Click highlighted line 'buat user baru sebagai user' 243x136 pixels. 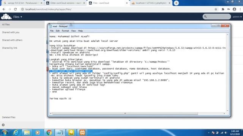[71, 71]
